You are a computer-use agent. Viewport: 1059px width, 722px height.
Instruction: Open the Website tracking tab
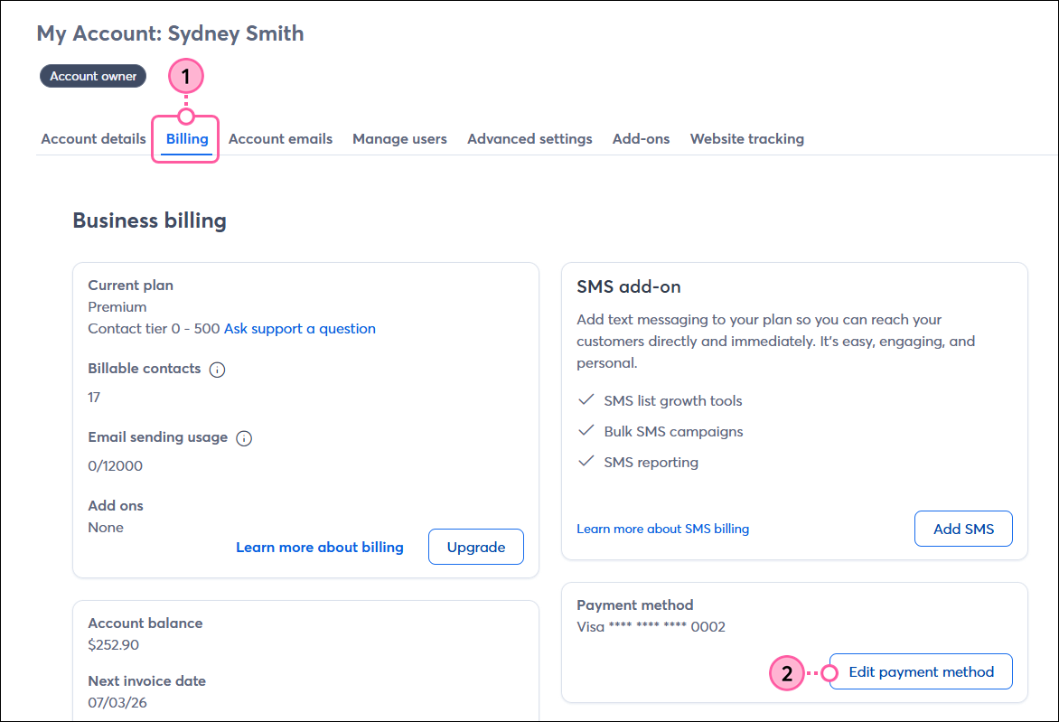(747, 139)
